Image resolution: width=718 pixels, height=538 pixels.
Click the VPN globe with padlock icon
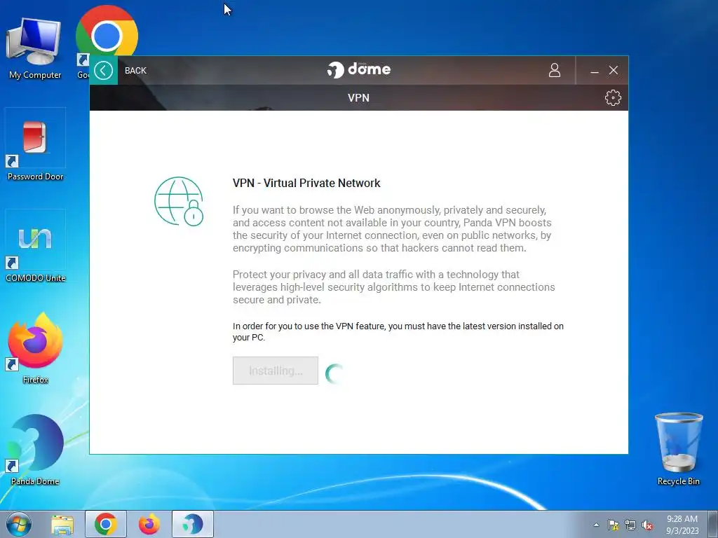[x=179, y=201]
